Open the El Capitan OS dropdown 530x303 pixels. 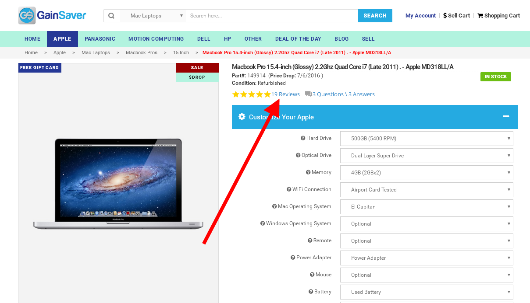point(427,207)
